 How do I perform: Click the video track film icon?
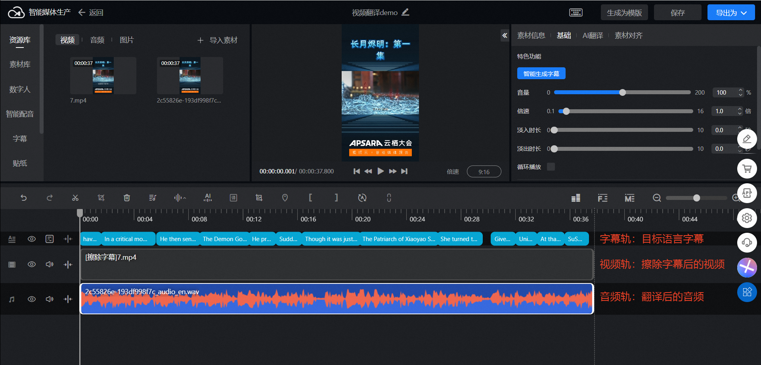pyautogui.click(x=12, y=264)
